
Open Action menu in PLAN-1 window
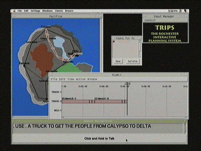click(x=80, y=79)
